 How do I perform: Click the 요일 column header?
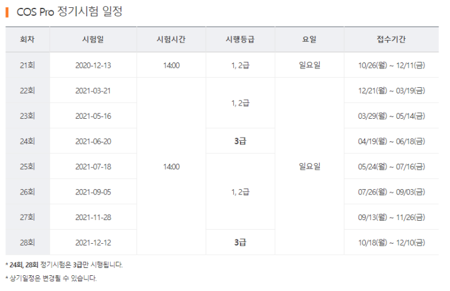point(309,39)
